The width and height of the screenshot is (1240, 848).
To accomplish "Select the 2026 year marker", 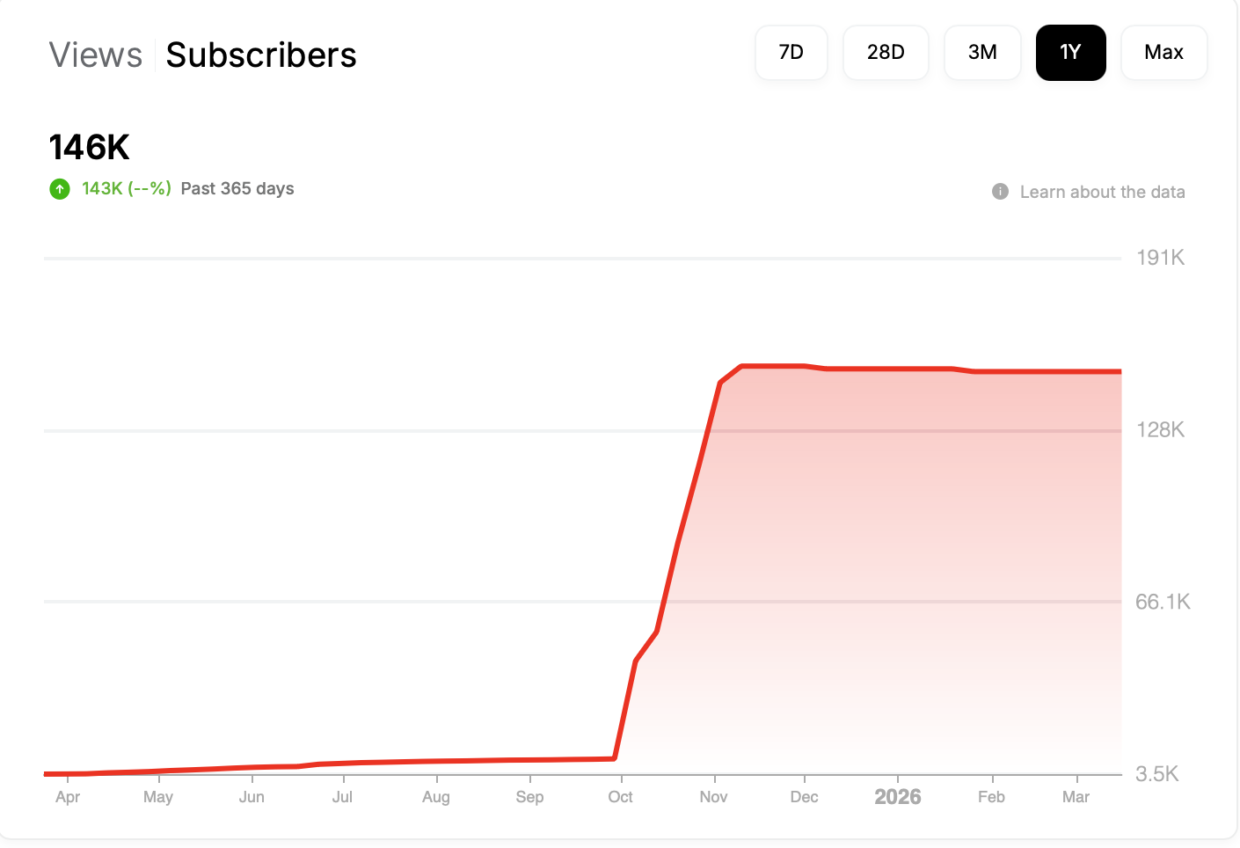I will [x=897, y=797].
